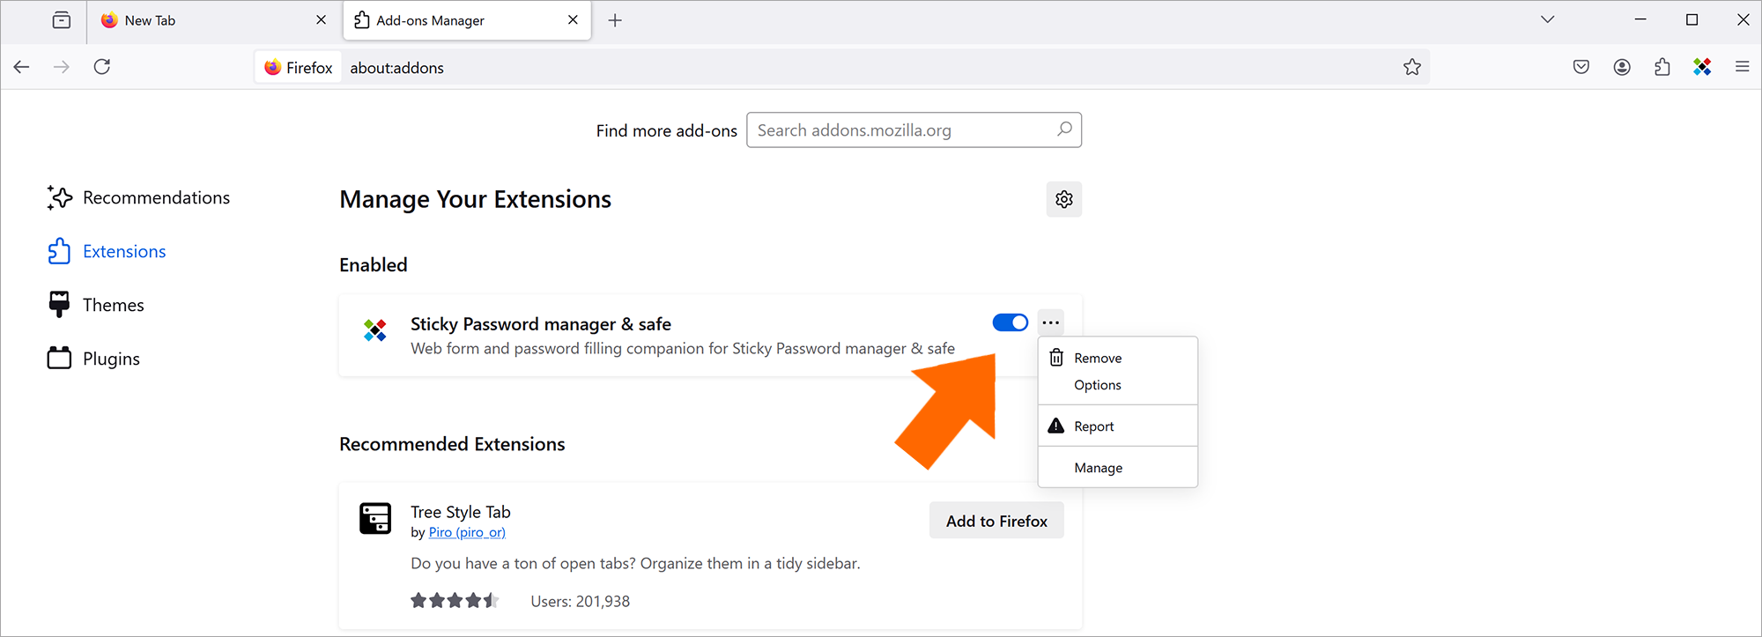Choose Remove from the extension menu
The height and width of the screenshot is (637, 1762).
(x=1118, y=359)
